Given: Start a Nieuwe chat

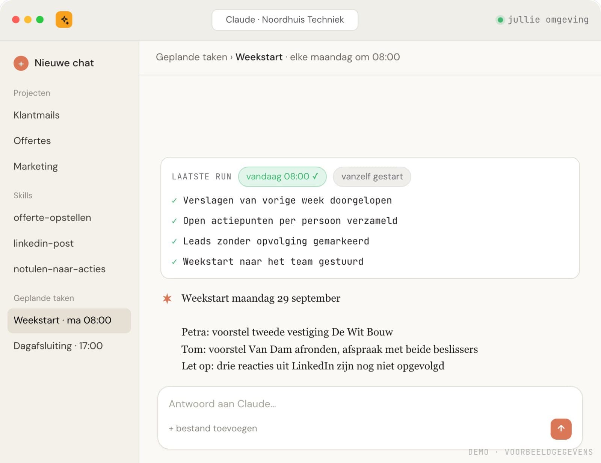Looking at the screenshot, I should 54,63.
